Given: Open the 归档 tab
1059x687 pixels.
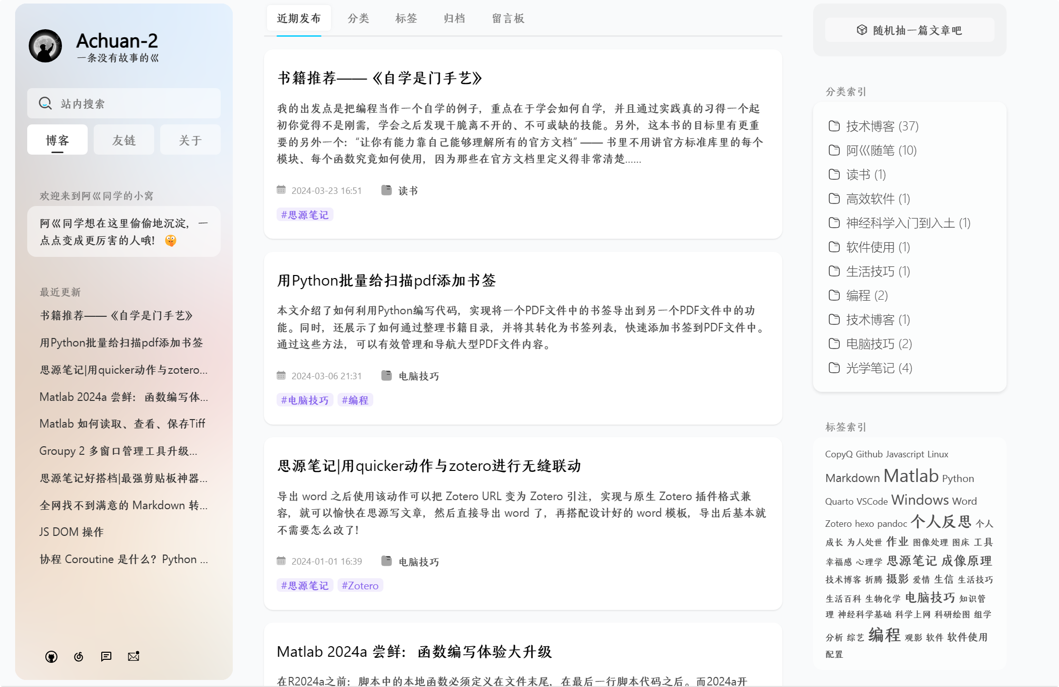Looking at the screenshot, I should coord(454,19).
